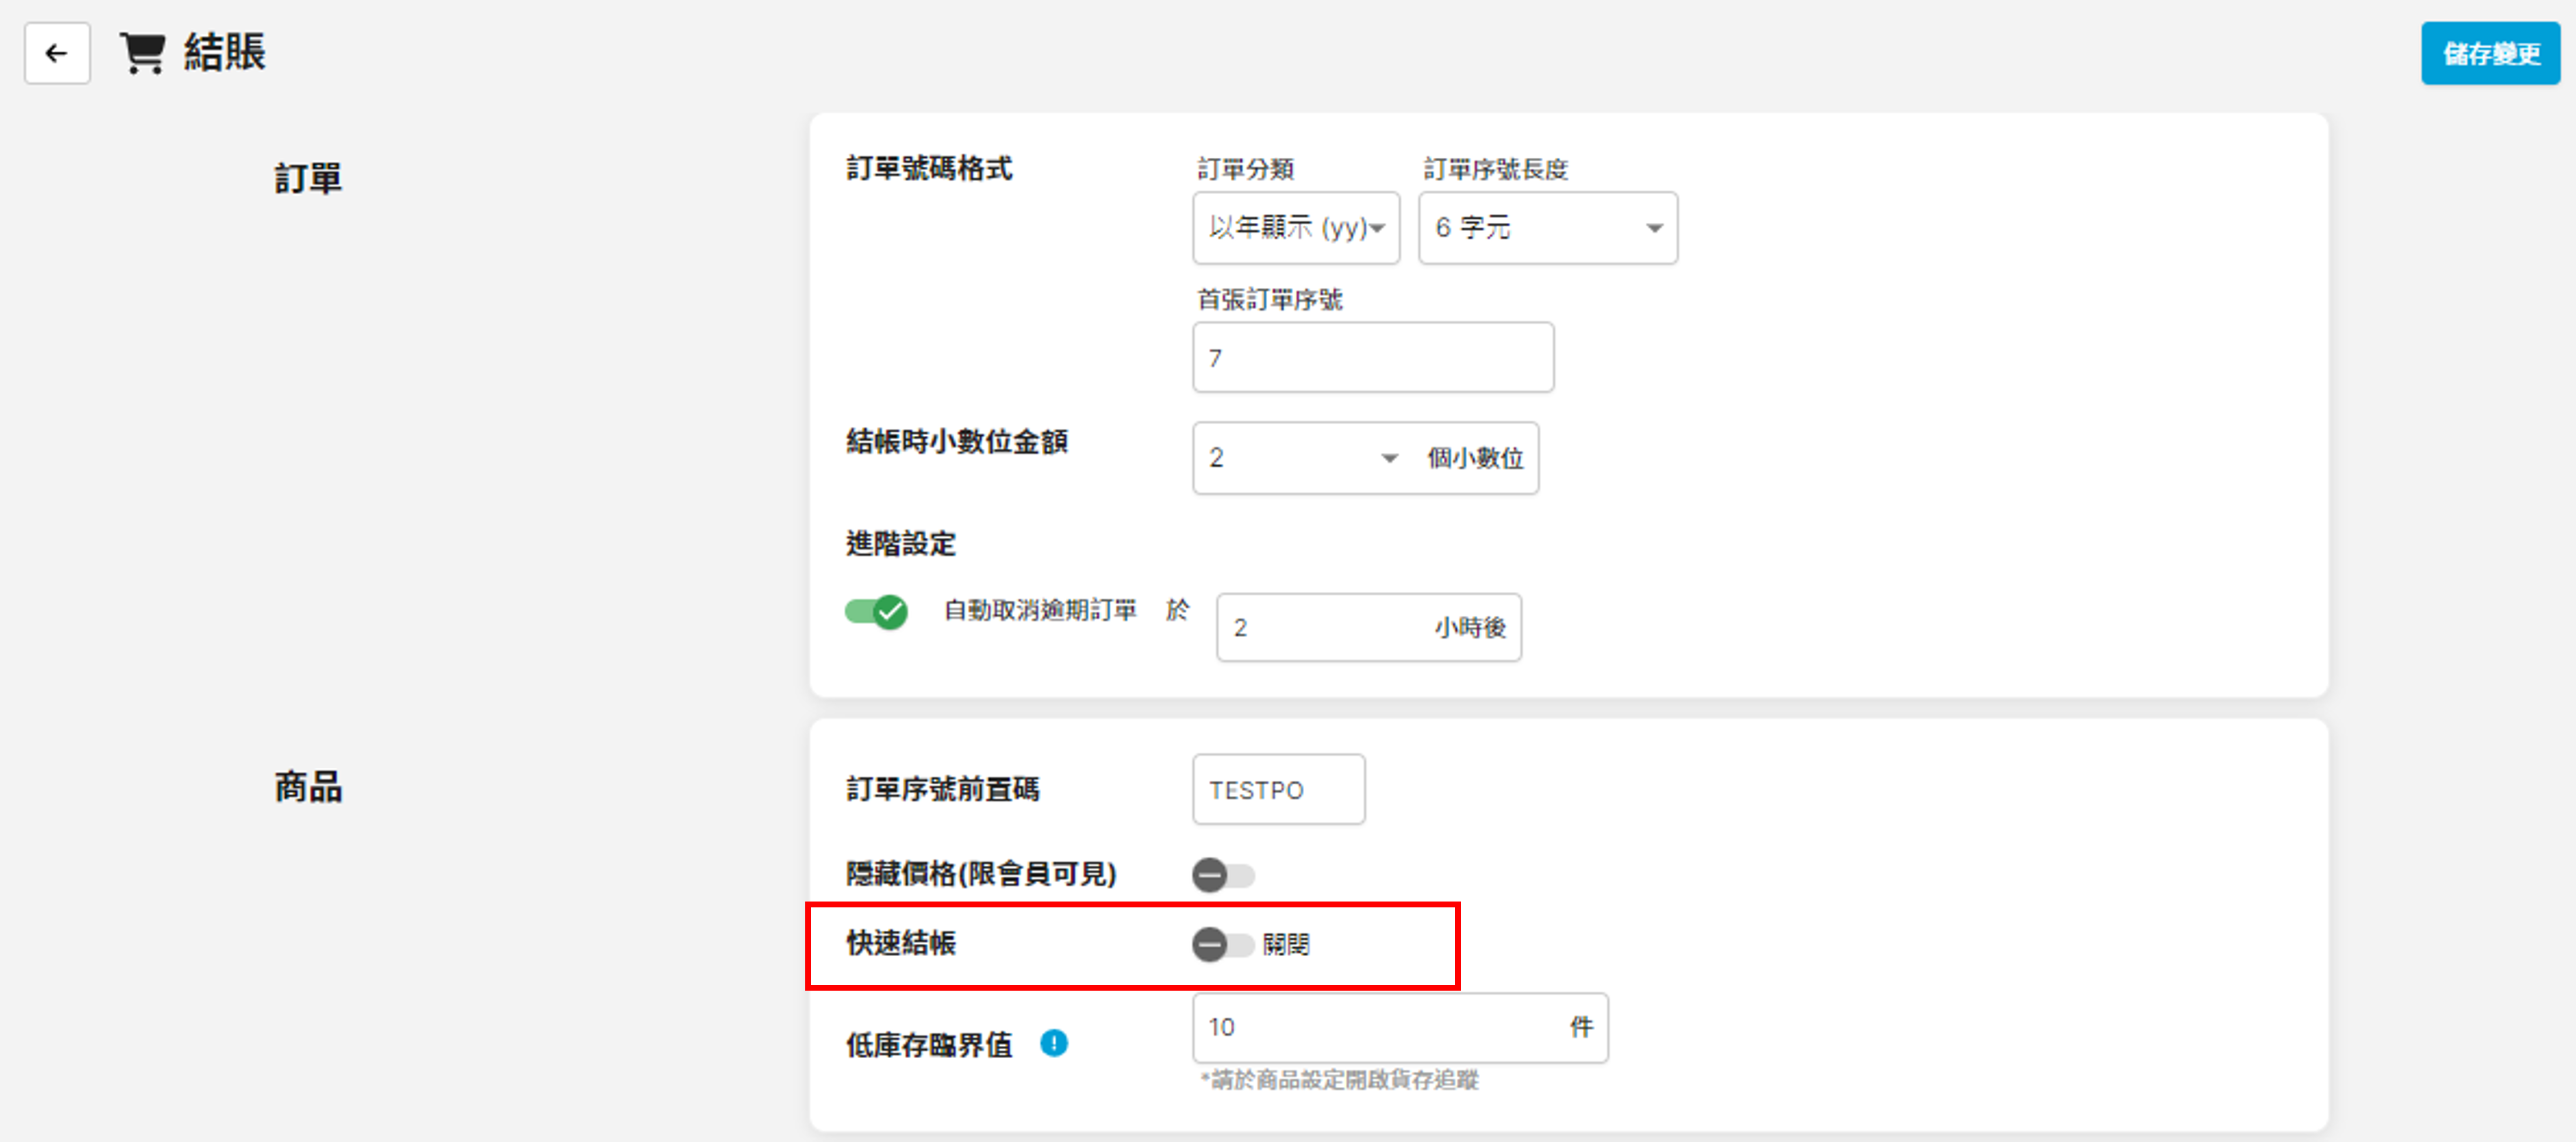This screenshot has width=2576, height=1142.
Task: Click the 商品 section heading
Action: [308, 787]
